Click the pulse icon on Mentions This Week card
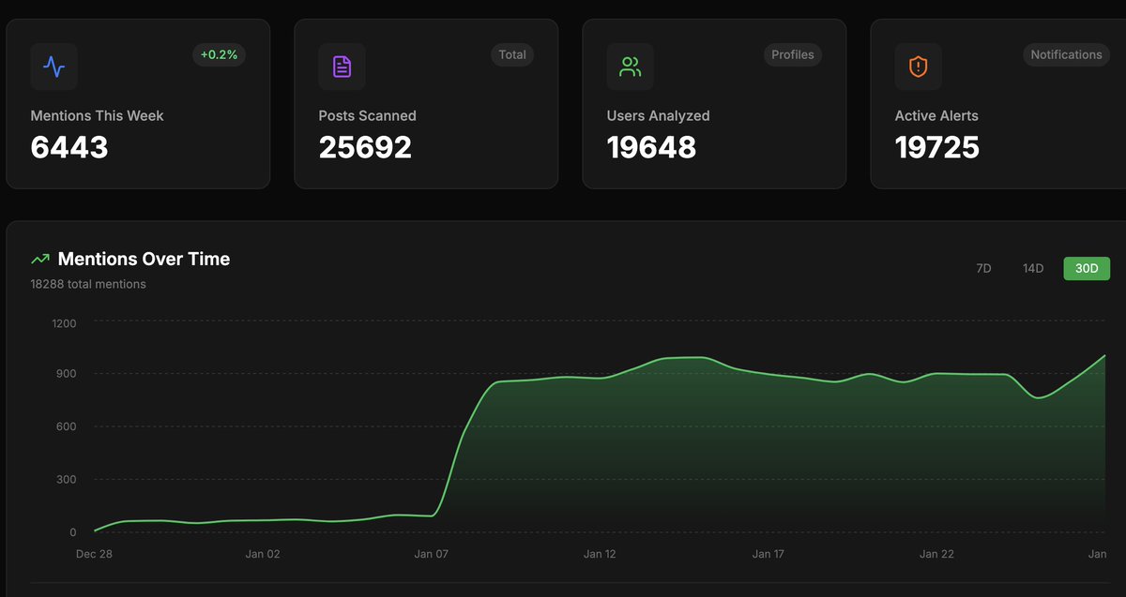 click(x=54, y=67)
